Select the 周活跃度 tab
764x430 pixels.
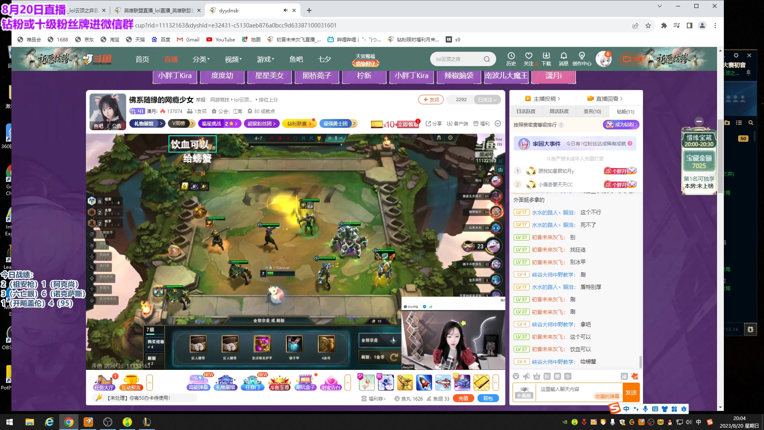pyautogui.click(x=559, y=111)
